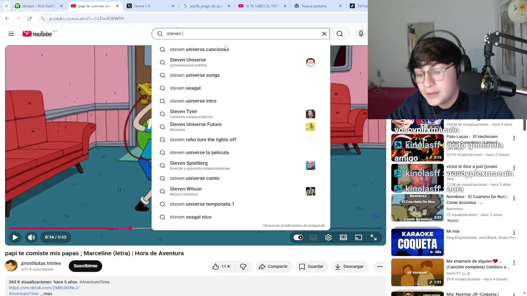The height and width of the screenshot is (296, 527).
Task: Expand the description with ...más
Action: point(46,294)
